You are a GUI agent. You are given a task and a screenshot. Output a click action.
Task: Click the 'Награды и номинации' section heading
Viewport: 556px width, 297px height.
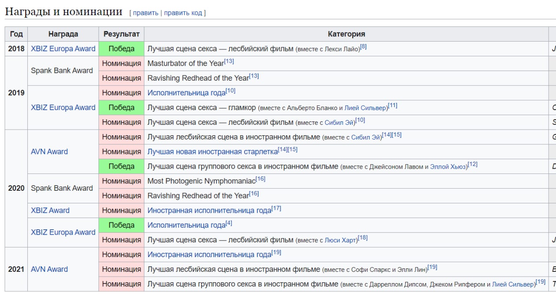[63, 12]
